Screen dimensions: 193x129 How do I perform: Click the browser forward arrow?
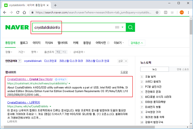point(11,12)
